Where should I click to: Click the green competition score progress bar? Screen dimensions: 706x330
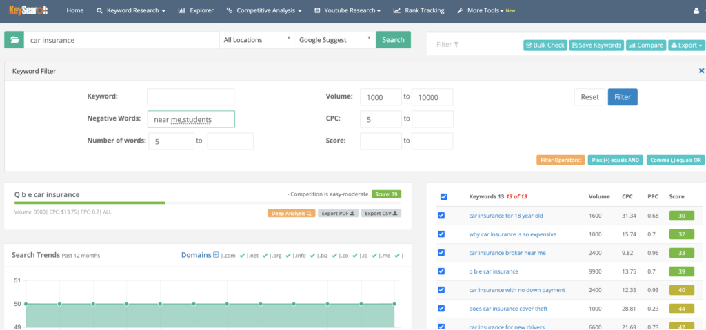point(90,203)
